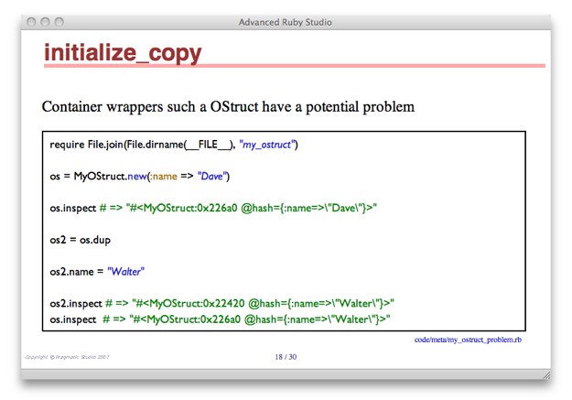Click the first os.inspect line showing Dave

click(x=213, y=208)
